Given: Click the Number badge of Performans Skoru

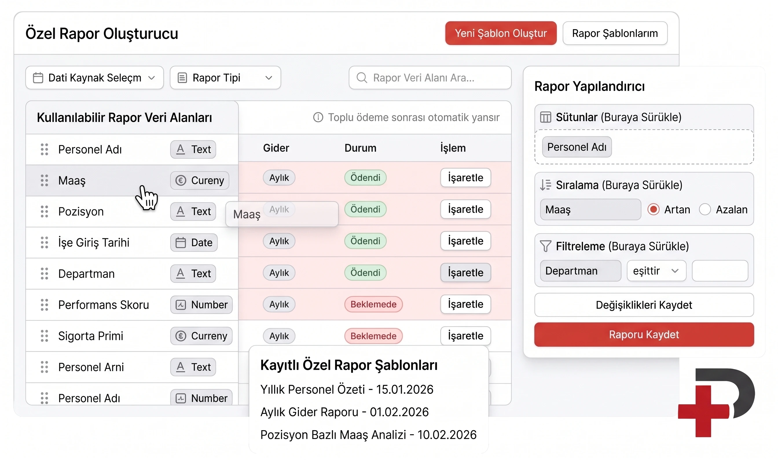Looking at the screenshot, I should [201, 305].
